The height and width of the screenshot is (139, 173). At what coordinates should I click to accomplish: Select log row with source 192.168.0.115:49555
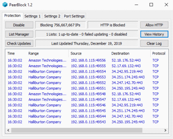click(x=87, y=66)
